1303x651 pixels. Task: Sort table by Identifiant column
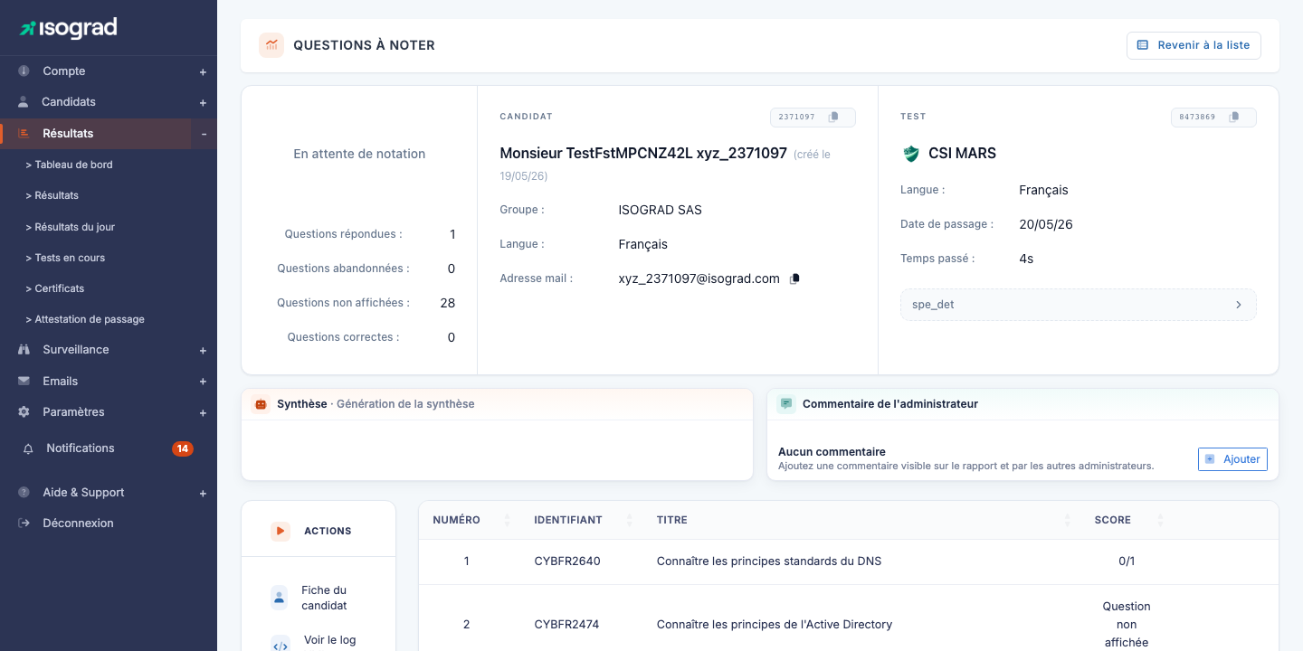pos(629,520)
